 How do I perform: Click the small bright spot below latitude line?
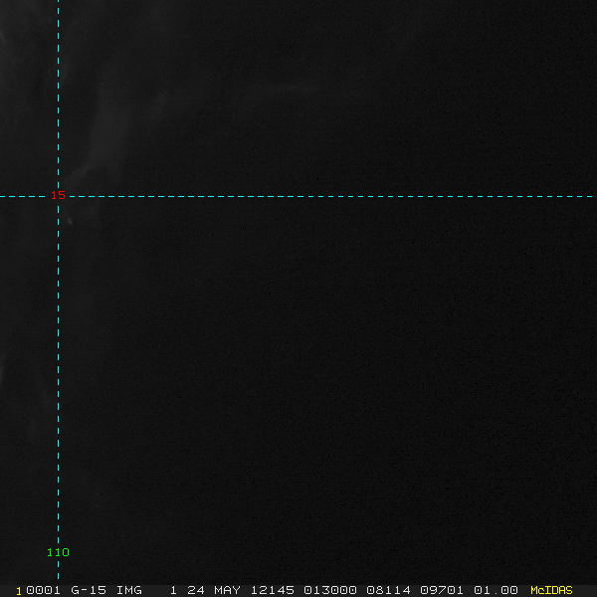(x=70, y=221)
